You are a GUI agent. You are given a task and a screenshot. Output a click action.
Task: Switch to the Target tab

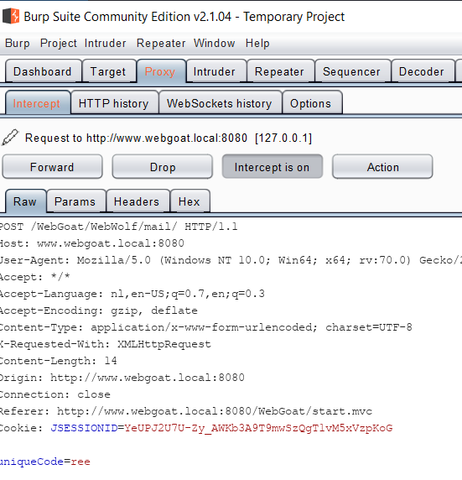point(109,71)
